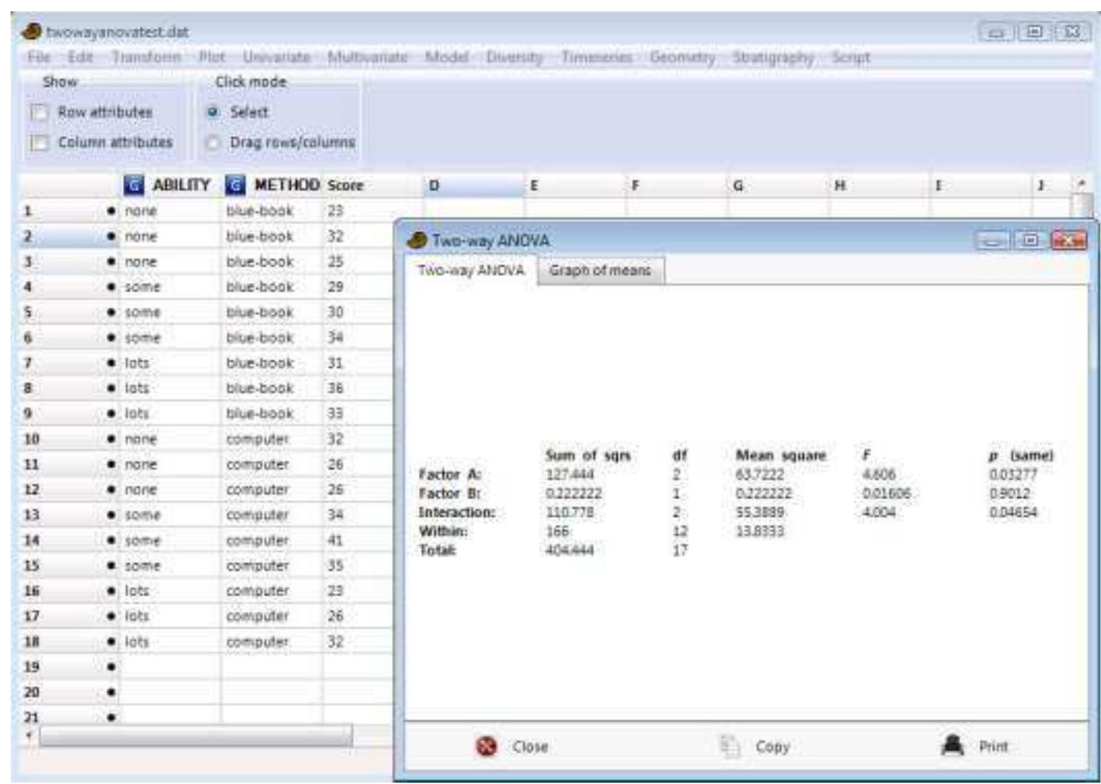Open the Univariate menu

click(x=276, y=57)
